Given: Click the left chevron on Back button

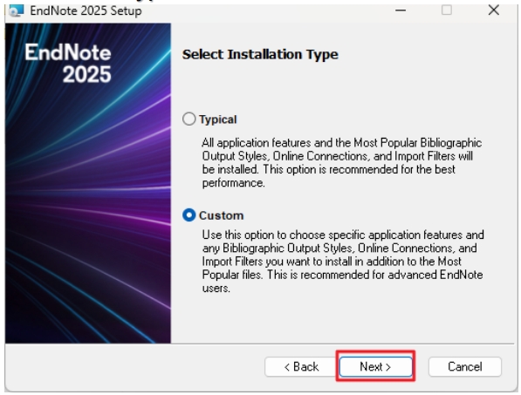Looking at the screenshot, I should pos(287,367).
